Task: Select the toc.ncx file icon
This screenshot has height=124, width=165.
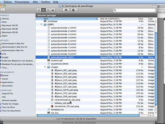Action: click(x=49, y=113)
